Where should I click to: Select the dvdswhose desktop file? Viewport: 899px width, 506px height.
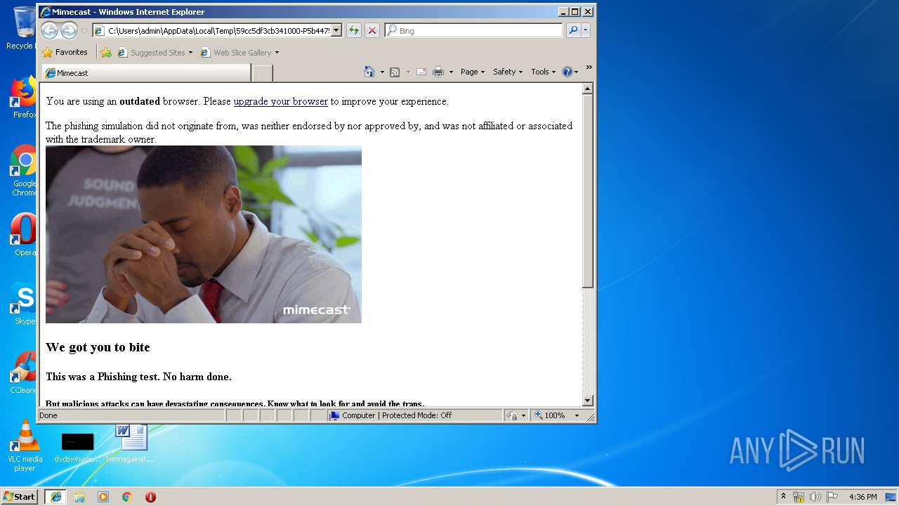click(x=77, y=448)
